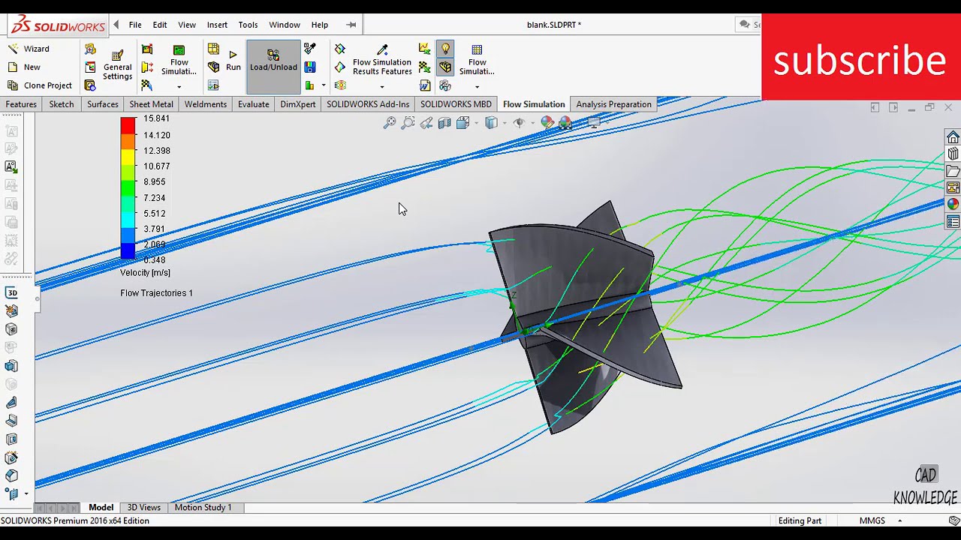Viewport: 961px width, 540px height.
Task: Expand the Flow Simulation Results Features dropdown
Action: (382, 87)
